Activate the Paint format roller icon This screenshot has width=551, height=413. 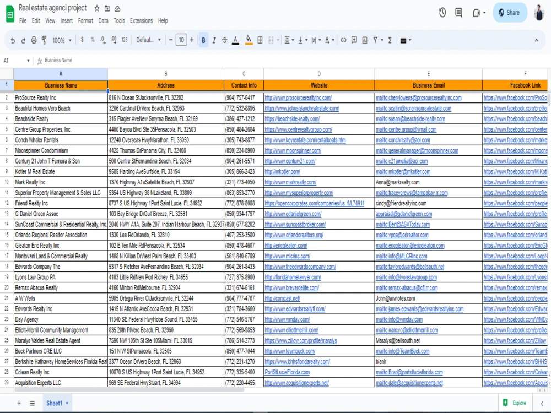tap(44, 40)
